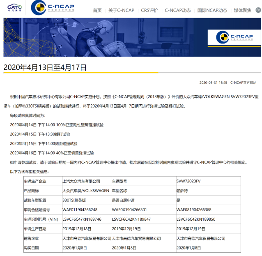Viewport: 262px width, 256px height.
Task: Open the 首页 menu item
Action: pos(97,10)
